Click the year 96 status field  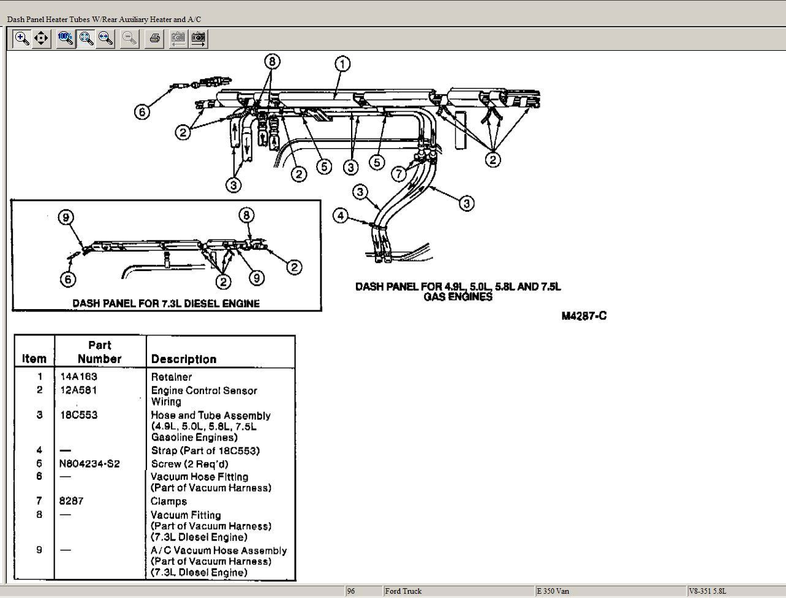point(363,591)
